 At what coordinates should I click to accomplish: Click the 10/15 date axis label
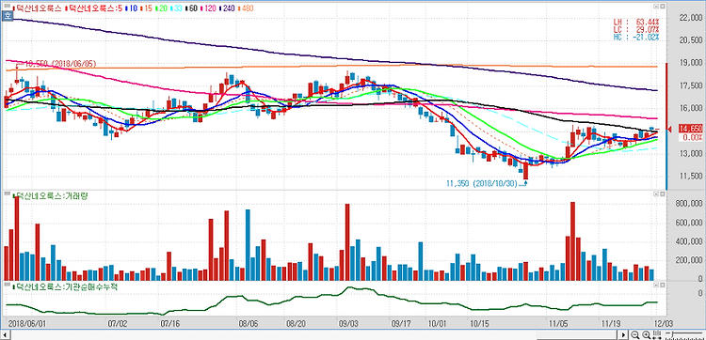point(479,323)
